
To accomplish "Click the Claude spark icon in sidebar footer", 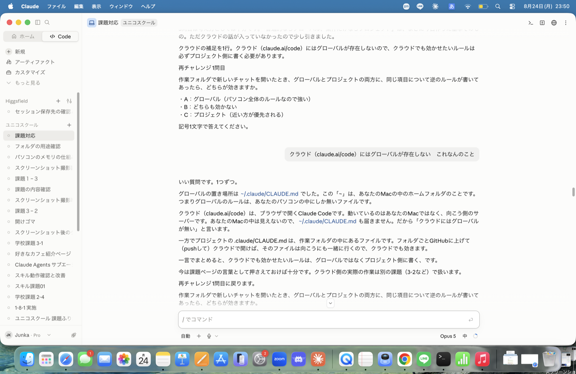I will pos(73,335).
